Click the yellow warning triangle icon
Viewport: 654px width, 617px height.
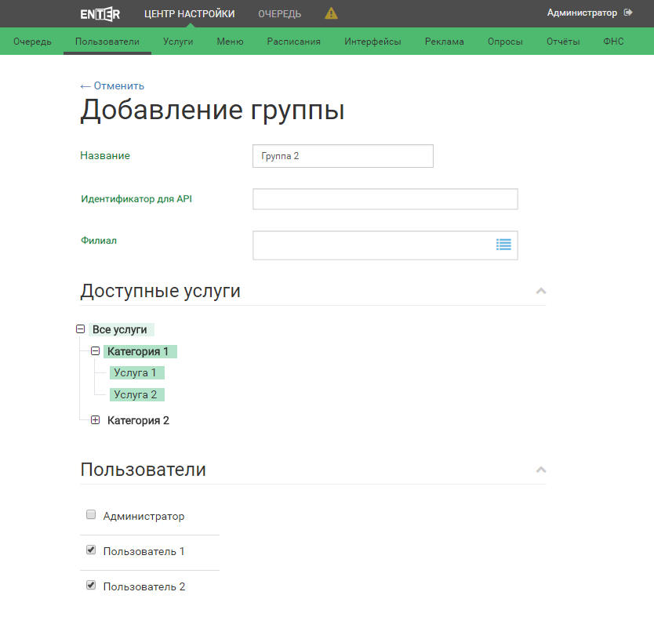[x=332, y=13]
